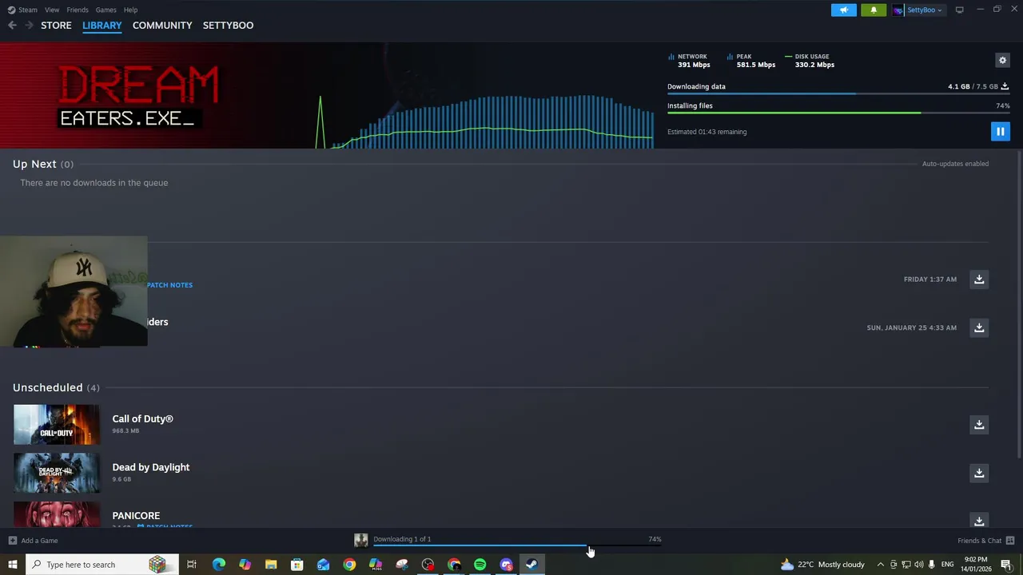This screenshot has width=1023, height=575.
Task: Click the Unscheduled section header
Action: pos(56,387)
